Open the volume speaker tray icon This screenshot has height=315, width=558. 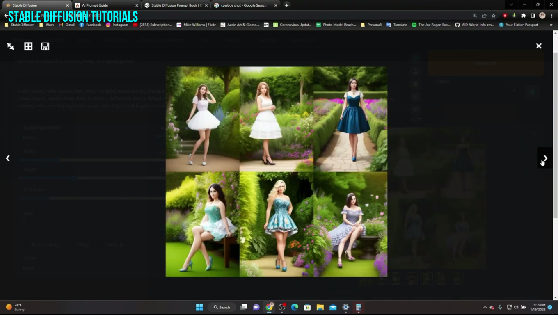pyautogui.click(x=516, y=307)
